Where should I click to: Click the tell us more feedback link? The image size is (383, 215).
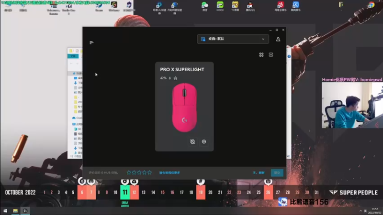click(169, 172)
